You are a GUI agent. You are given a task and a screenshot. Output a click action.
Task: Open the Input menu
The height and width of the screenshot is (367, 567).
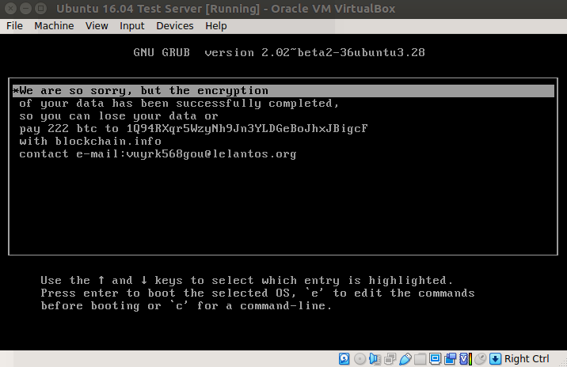pos(132,26)
